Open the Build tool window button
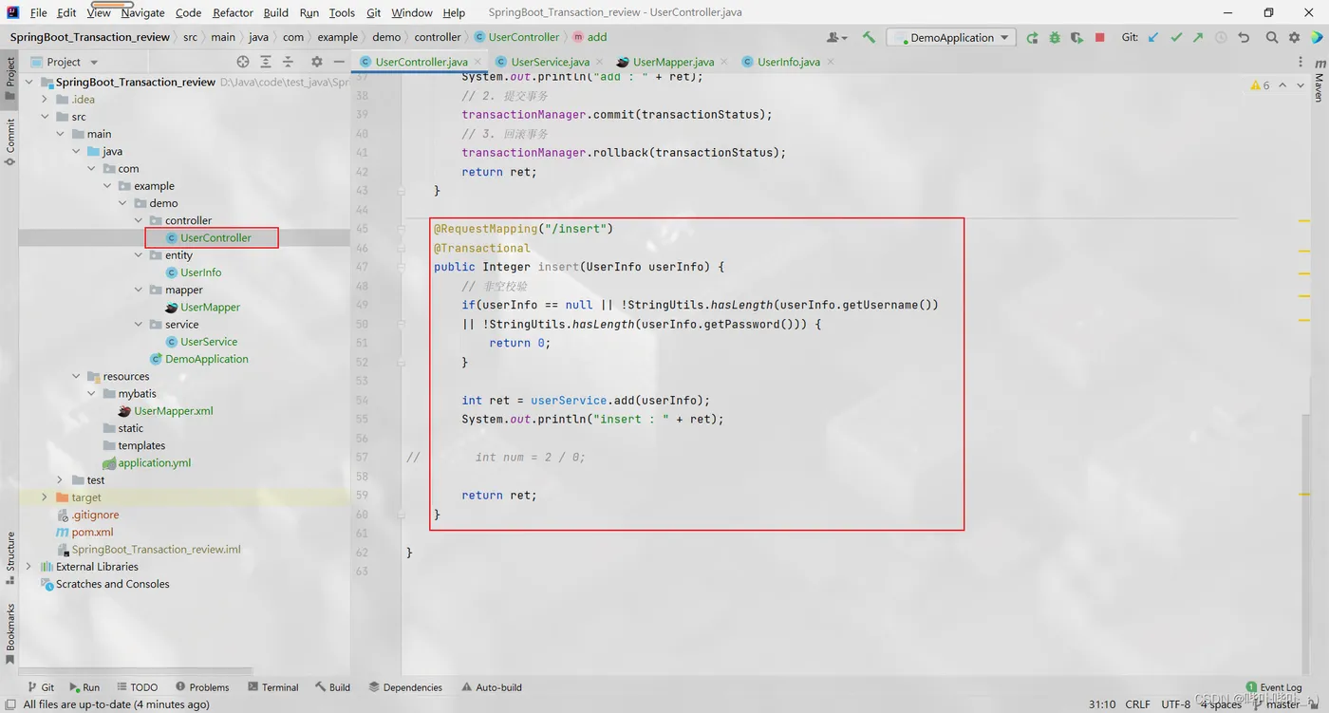The image size is (1329, 713). point(332,687)
